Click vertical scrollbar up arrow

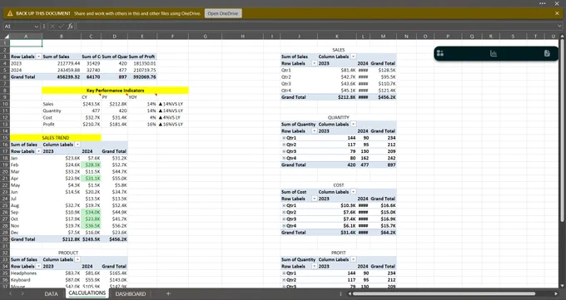click(562, 36)
